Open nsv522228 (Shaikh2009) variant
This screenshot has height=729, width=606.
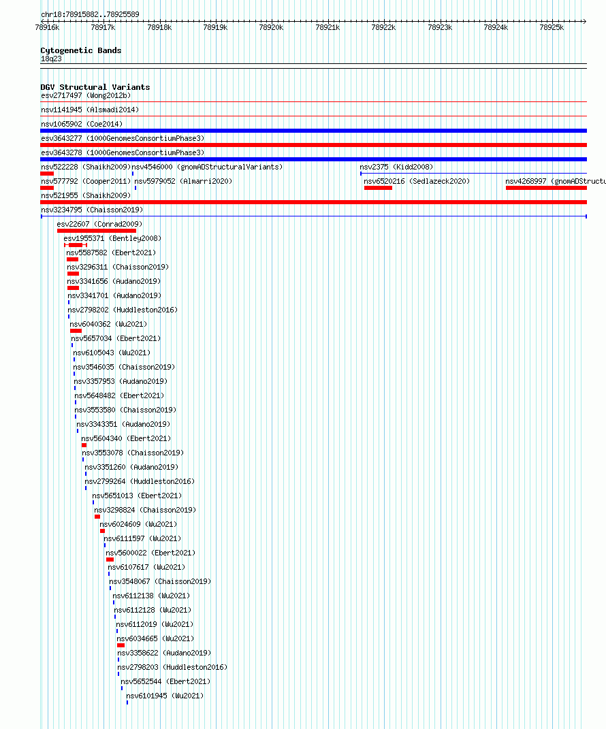tap(86, 167)
